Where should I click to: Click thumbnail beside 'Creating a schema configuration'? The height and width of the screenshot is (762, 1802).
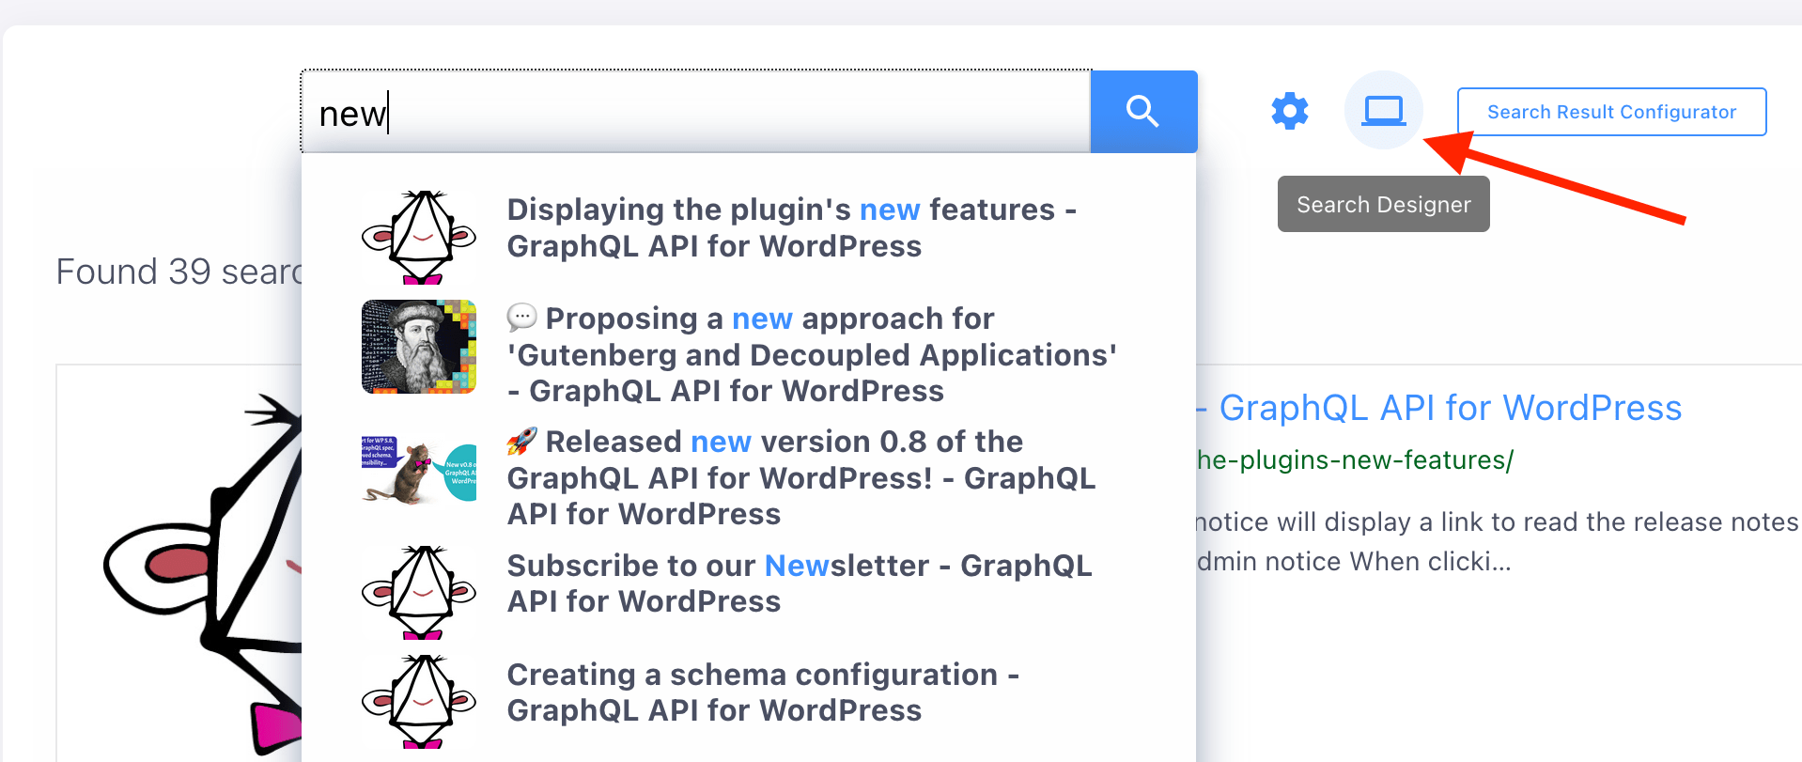coord(419,701)
